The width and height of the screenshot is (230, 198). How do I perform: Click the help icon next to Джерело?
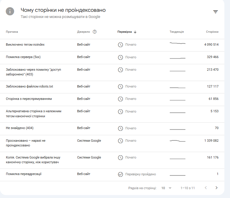(x=94, y=32)
